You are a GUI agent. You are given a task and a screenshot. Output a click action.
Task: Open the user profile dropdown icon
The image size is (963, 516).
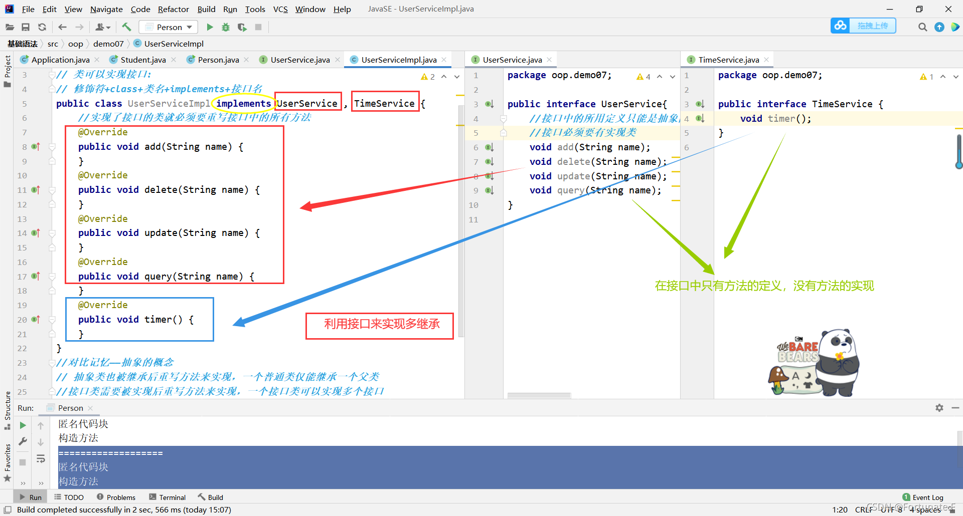pos(103,27)
